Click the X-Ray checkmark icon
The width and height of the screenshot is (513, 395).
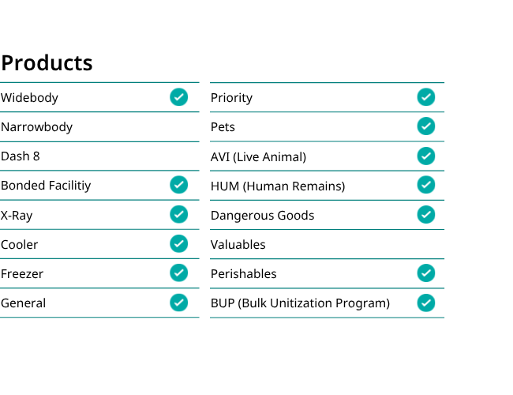(x=178, y=215)
